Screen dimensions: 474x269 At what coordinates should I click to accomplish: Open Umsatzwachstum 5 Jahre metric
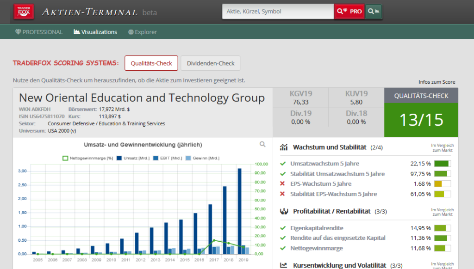coord(324,164)
